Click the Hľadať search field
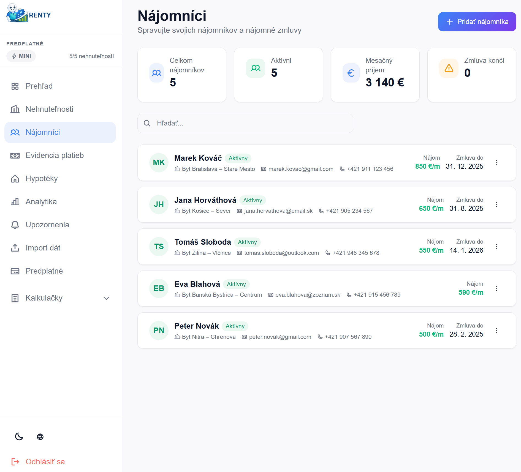Screen dimensions: 521x472 tap(245, 123)
